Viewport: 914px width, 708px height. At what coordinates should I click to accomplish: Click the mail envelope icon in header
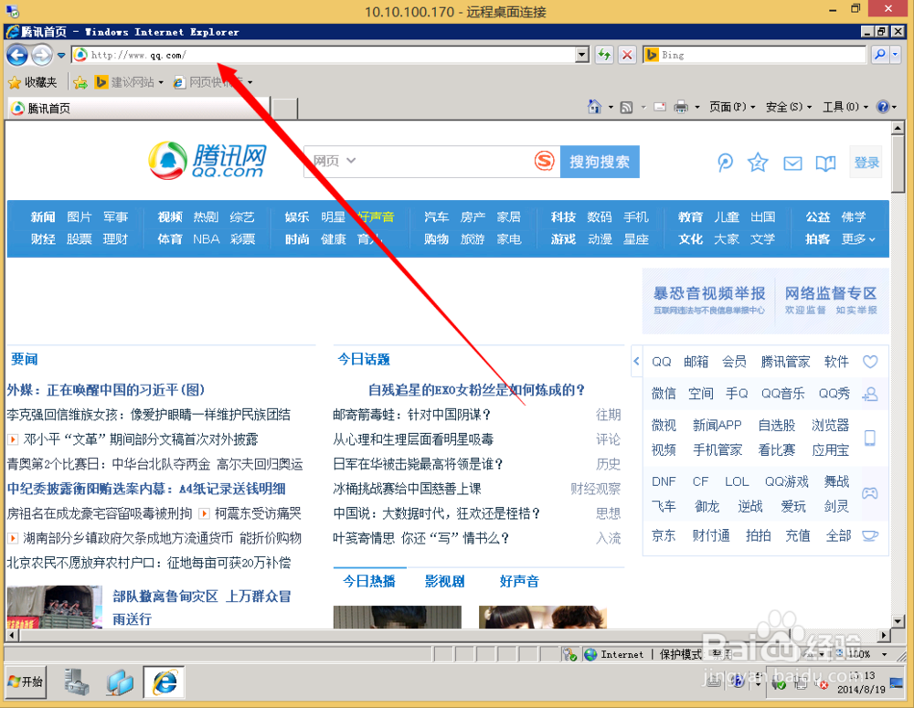(792, 164)
